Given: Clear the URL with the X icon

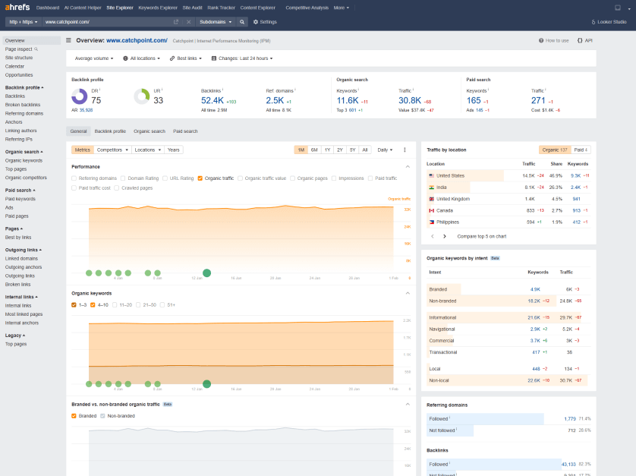Looking at the screenshot, I should [x=188, y=22].
